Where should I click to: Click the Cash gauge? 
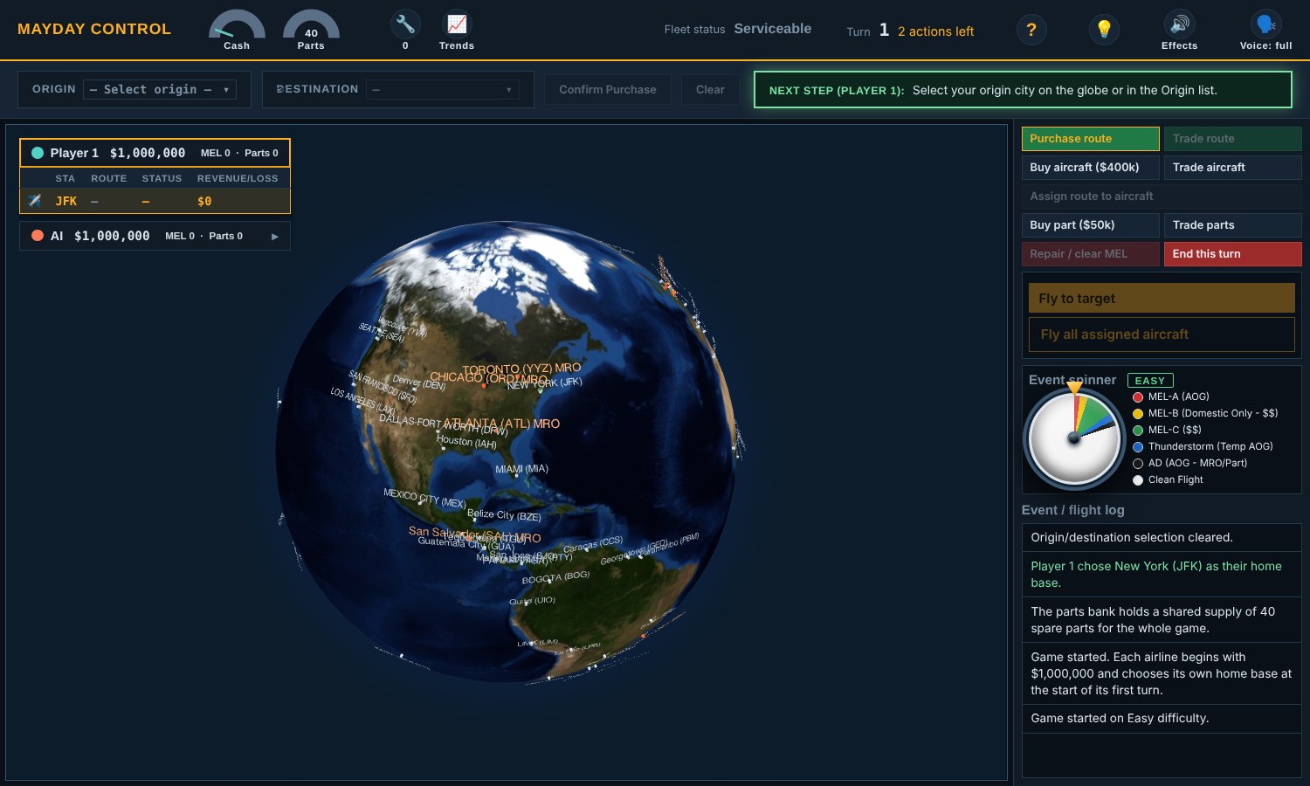237,26
